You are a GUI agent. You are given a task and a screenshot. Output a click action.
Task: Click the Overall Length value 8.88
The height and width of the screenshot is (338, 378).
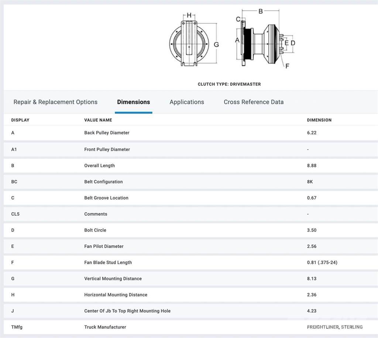coord(312,165)
